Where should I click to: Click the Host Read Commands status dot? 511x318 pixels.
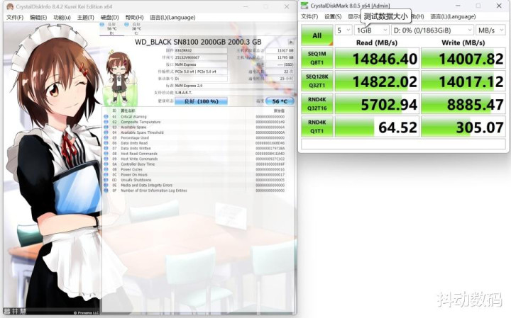pos(106,154)
